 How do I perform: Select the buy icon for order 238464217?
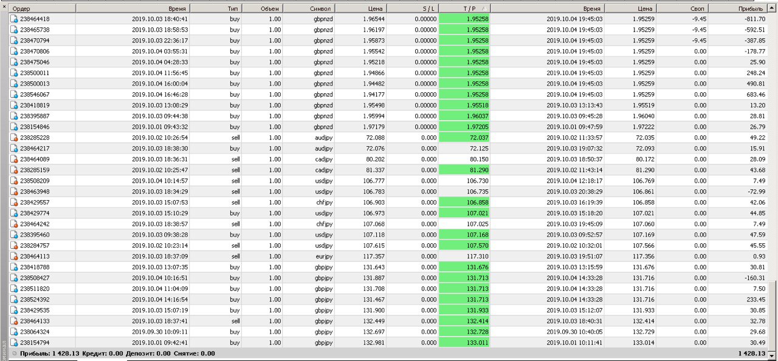coord(14,149)
